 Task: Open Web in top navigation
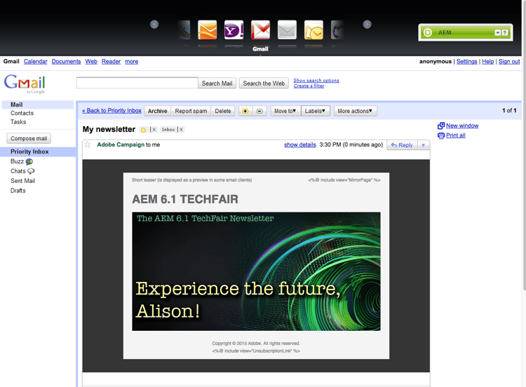click(91, 62)
